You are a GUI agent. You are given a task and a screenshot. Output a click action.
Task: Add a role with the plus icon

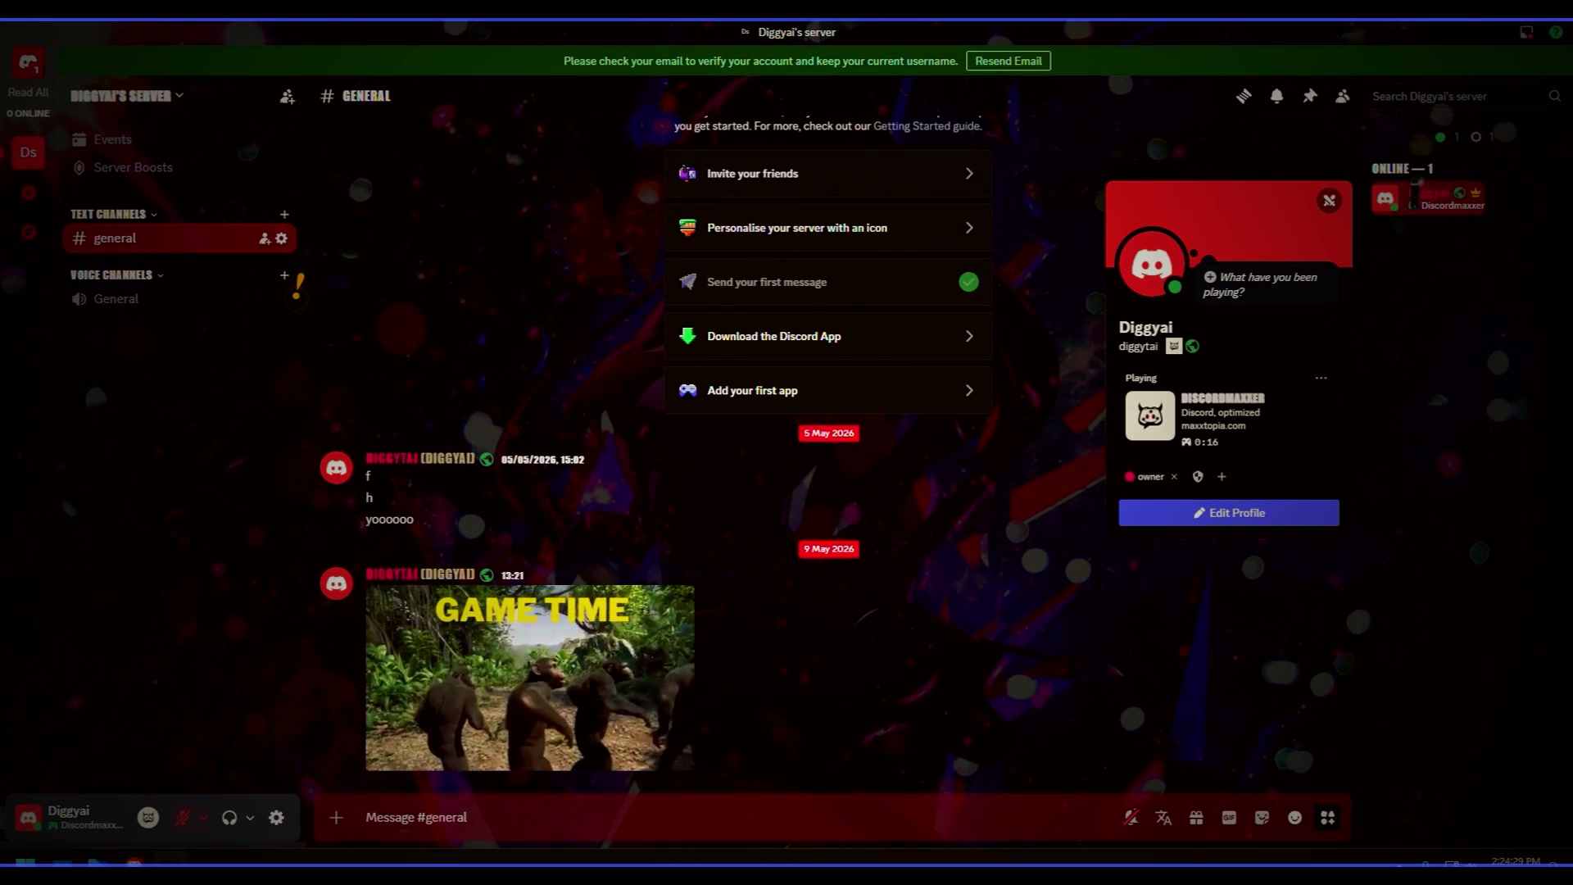pos(1222,477)
